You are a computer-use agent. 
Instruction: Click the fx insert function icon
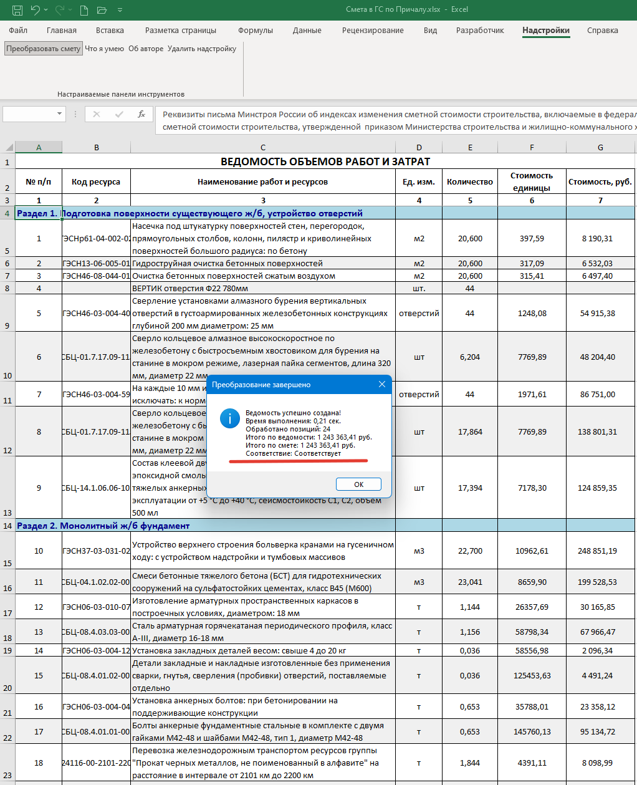click(x=141, y=114)
